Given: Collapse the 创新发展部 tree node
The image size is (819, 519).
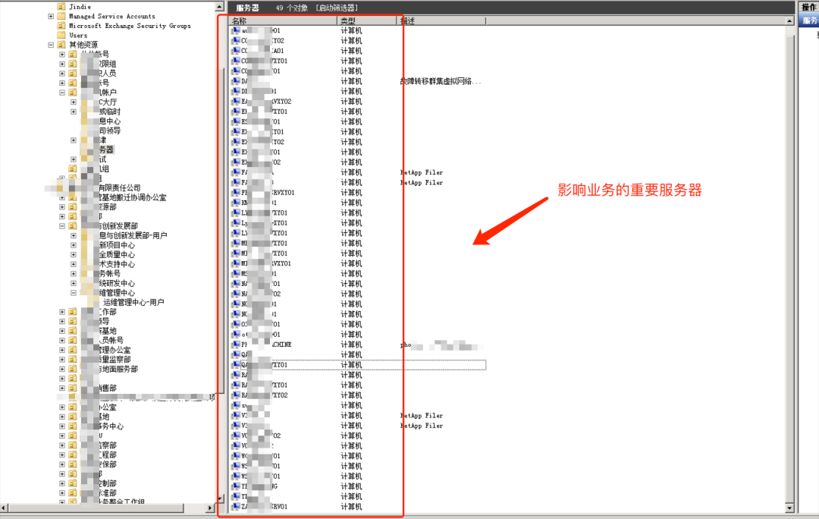Looking at the screenshot, I should coord(62,226).
